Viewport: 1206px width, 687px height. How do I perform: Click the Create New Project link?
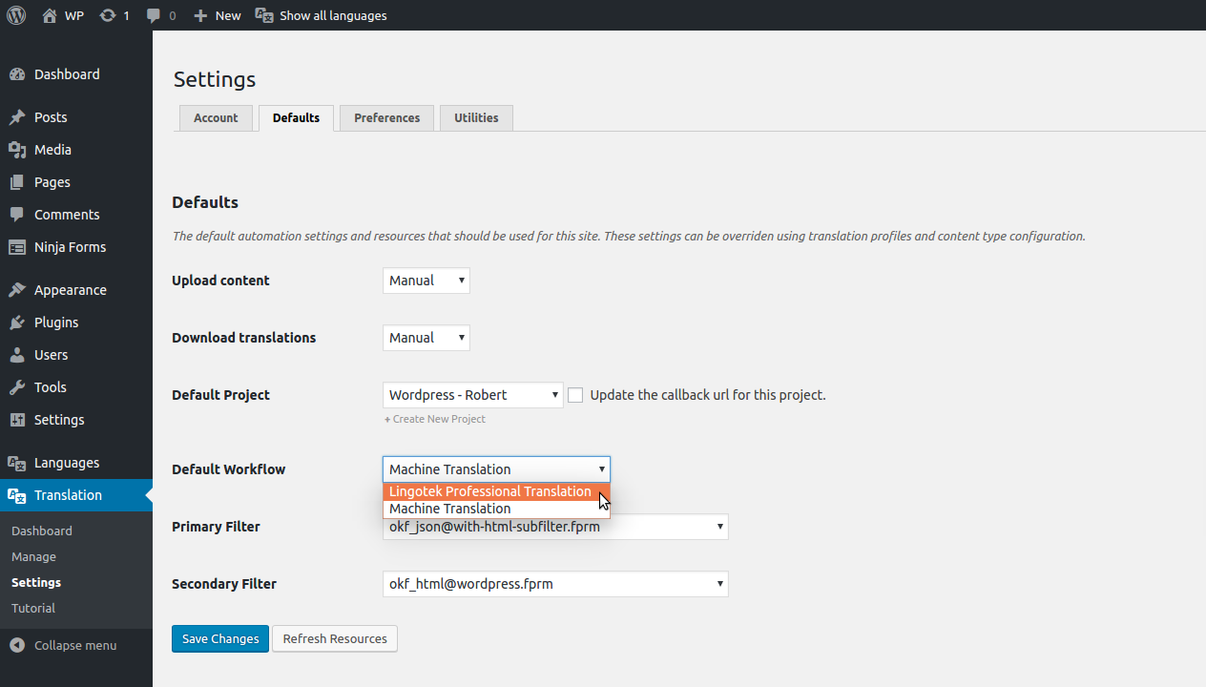(x=435, y=419)
